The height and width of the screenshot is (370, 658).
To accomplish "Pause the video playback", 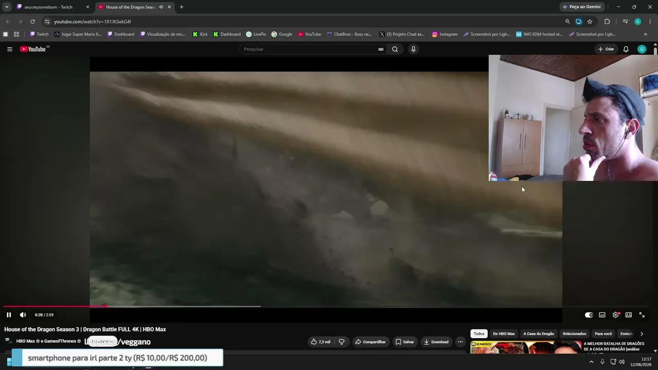I will pos(9,315).
